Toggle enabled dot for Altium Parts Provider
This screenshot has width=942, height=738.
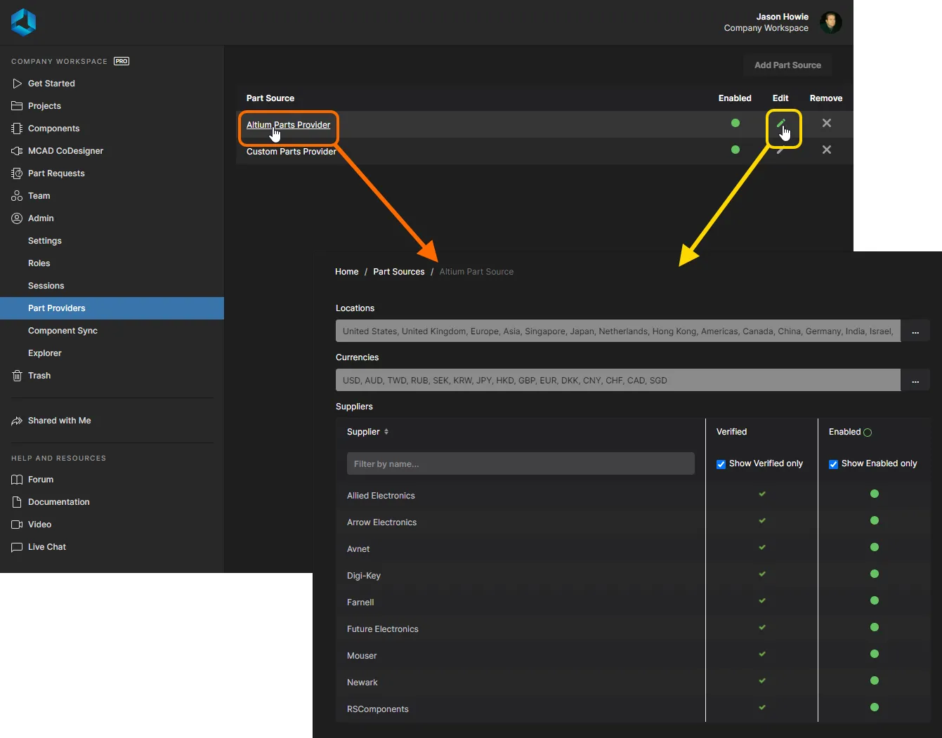tap(735, 123)
